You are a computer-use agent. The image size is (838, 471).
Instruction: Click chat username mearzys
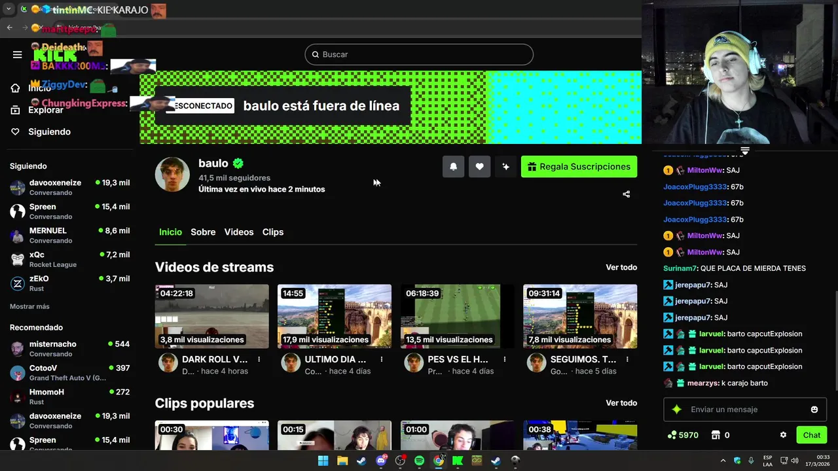(702, 383)
